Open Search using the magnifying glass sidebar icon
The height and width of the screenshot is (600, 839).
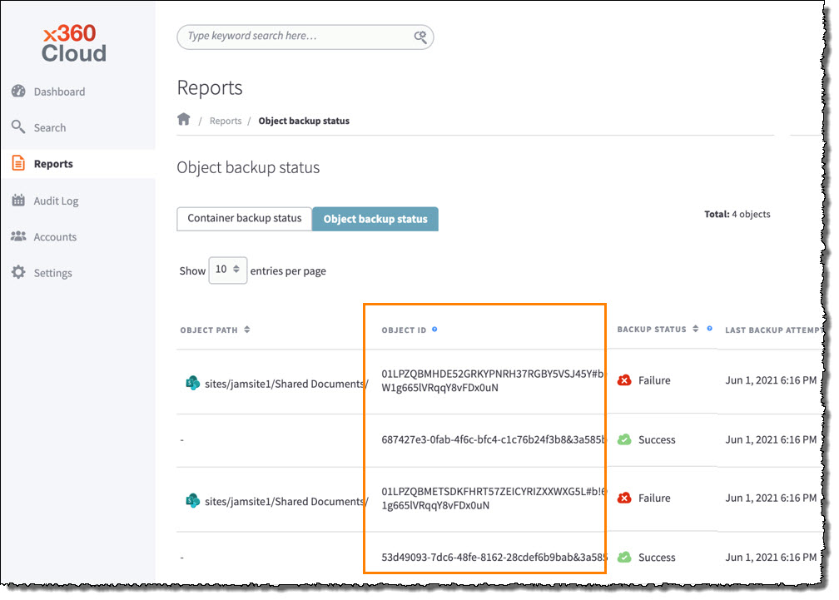[x=19, y=127]
